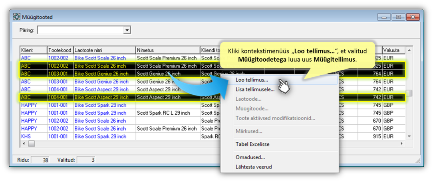Click inside the Päring query field
The width and height of the screenshot is (433, 182).
coord(81,30)
